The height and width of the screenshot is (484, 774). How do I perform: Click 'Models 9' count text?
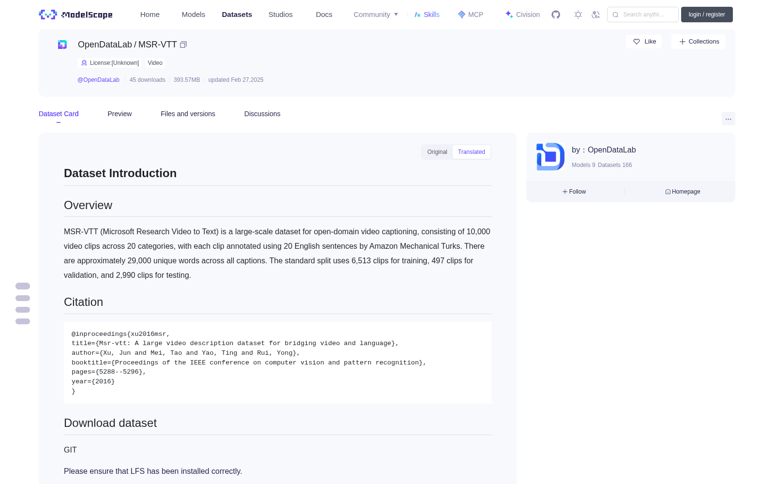tap(583, 165)
